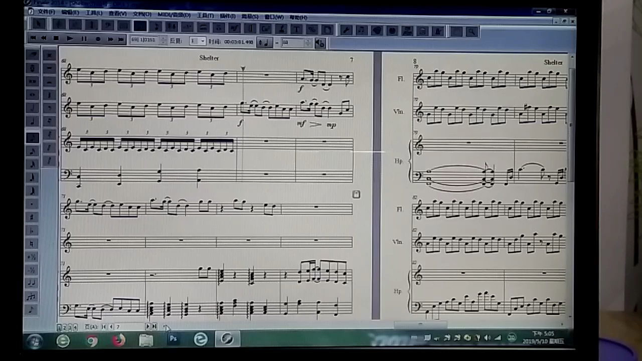The image size is (642, 361).
Task: Select the Articulation tool
Action: [x=219, y=28]
